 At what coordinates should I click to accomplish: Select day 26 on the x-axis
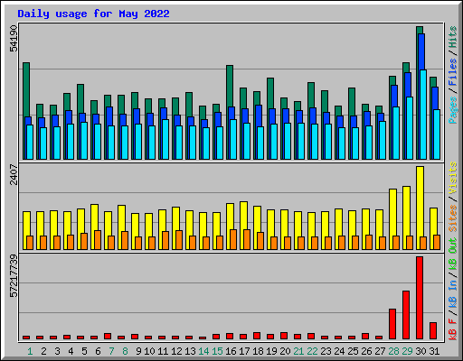pos(366,351)
